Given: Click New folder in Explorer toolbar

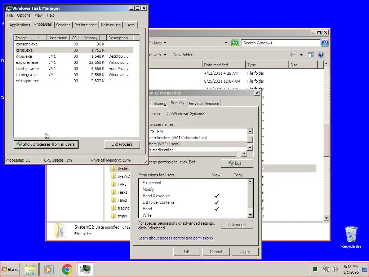Looking at the screenshot, I should (183, 55).
